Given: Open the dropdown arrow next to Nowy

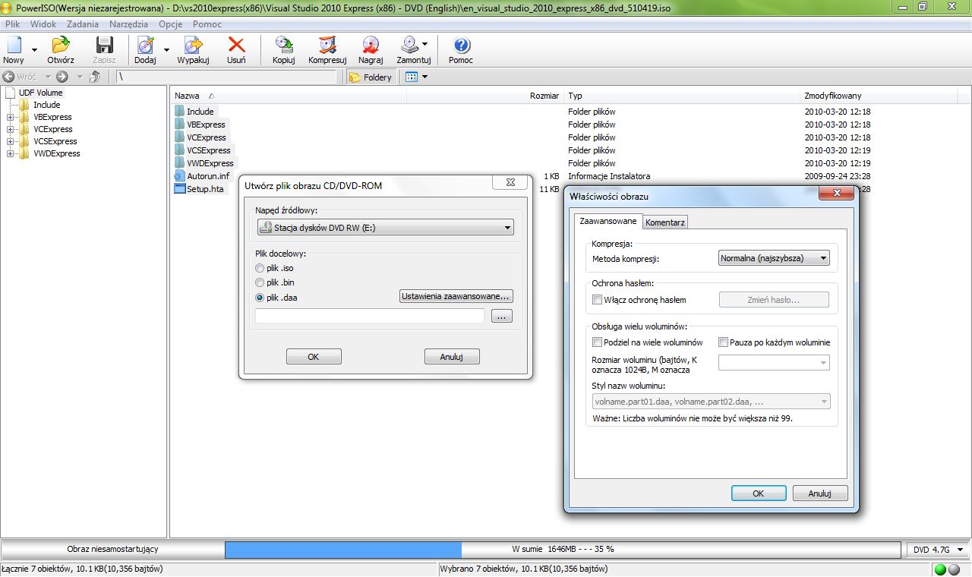Looking at the screenshot, I should [34, 50].
